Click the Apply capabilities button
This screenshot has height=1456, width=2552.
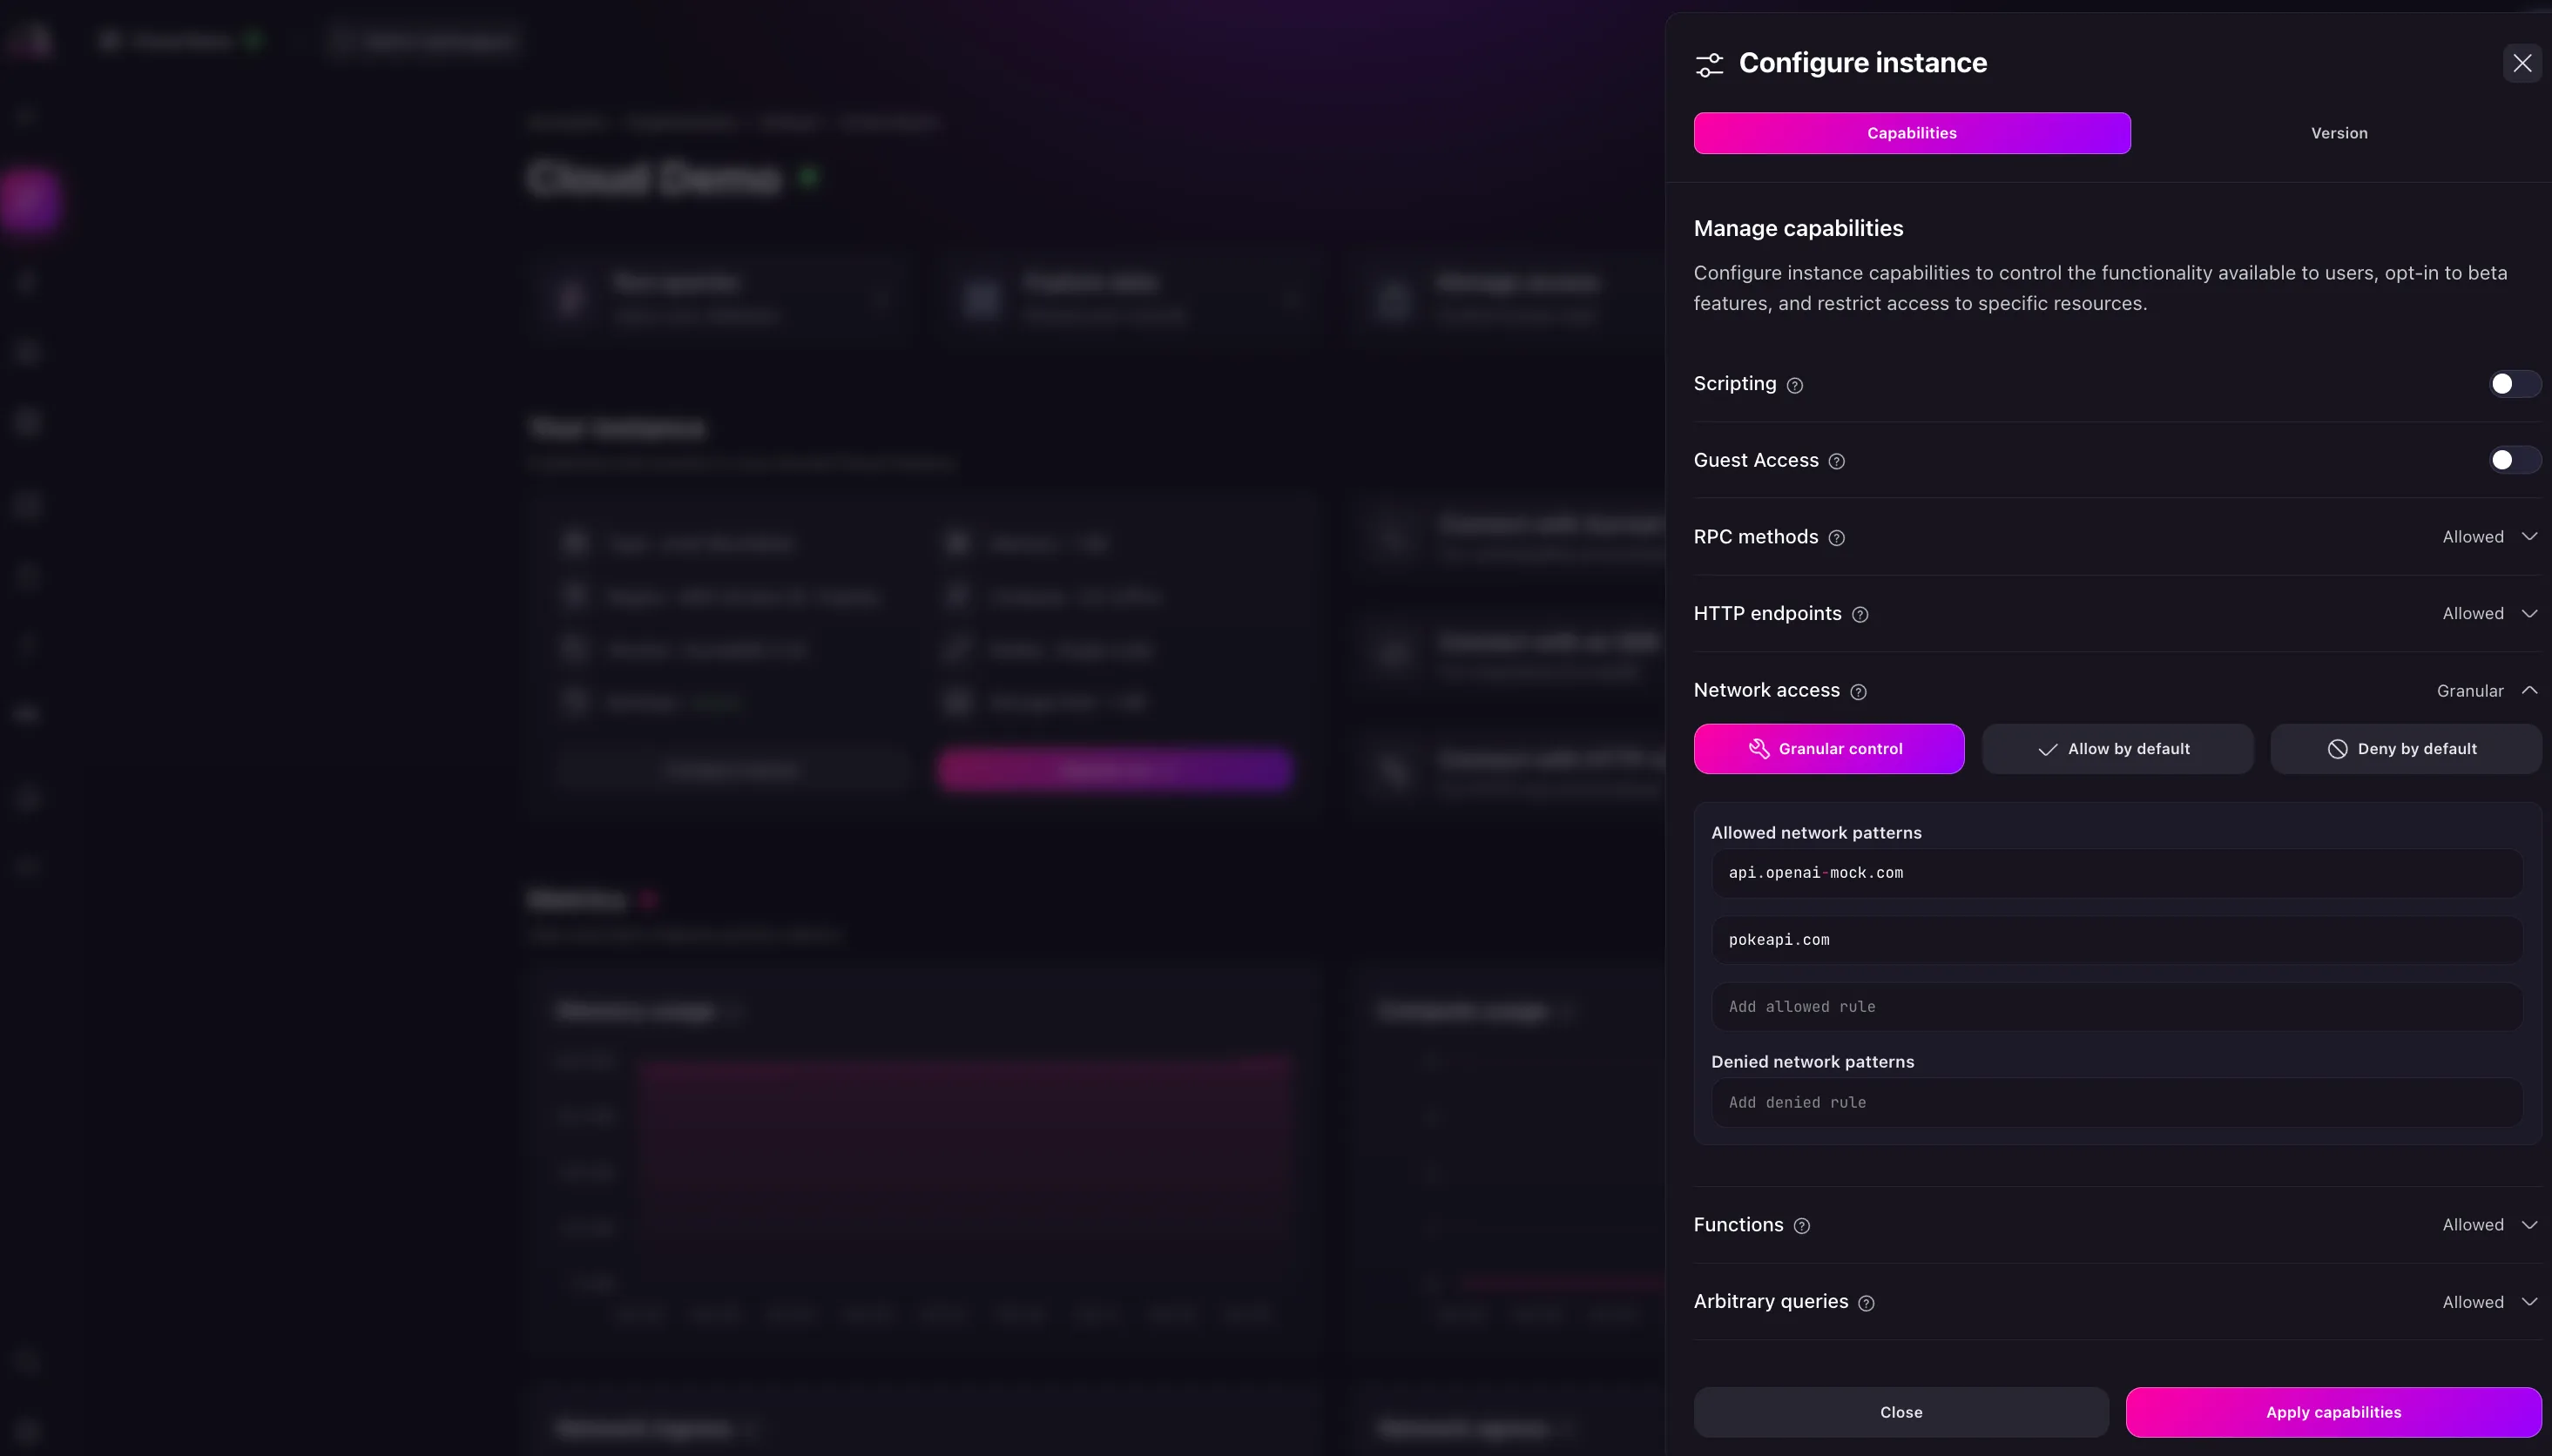coord(2333,1412)
